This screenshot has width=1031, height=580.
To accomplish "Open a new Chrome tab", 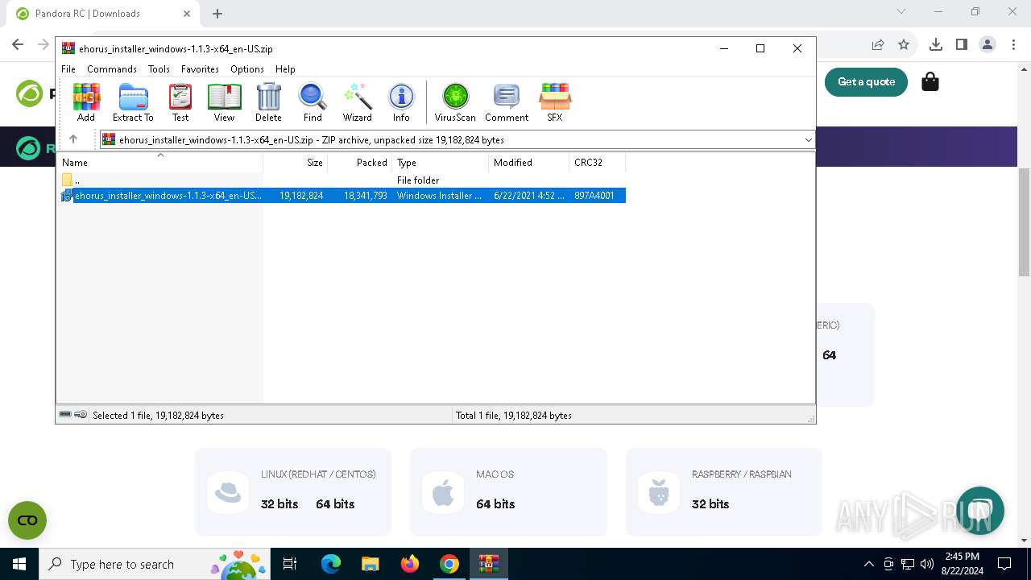I will (x=217, y=13).
